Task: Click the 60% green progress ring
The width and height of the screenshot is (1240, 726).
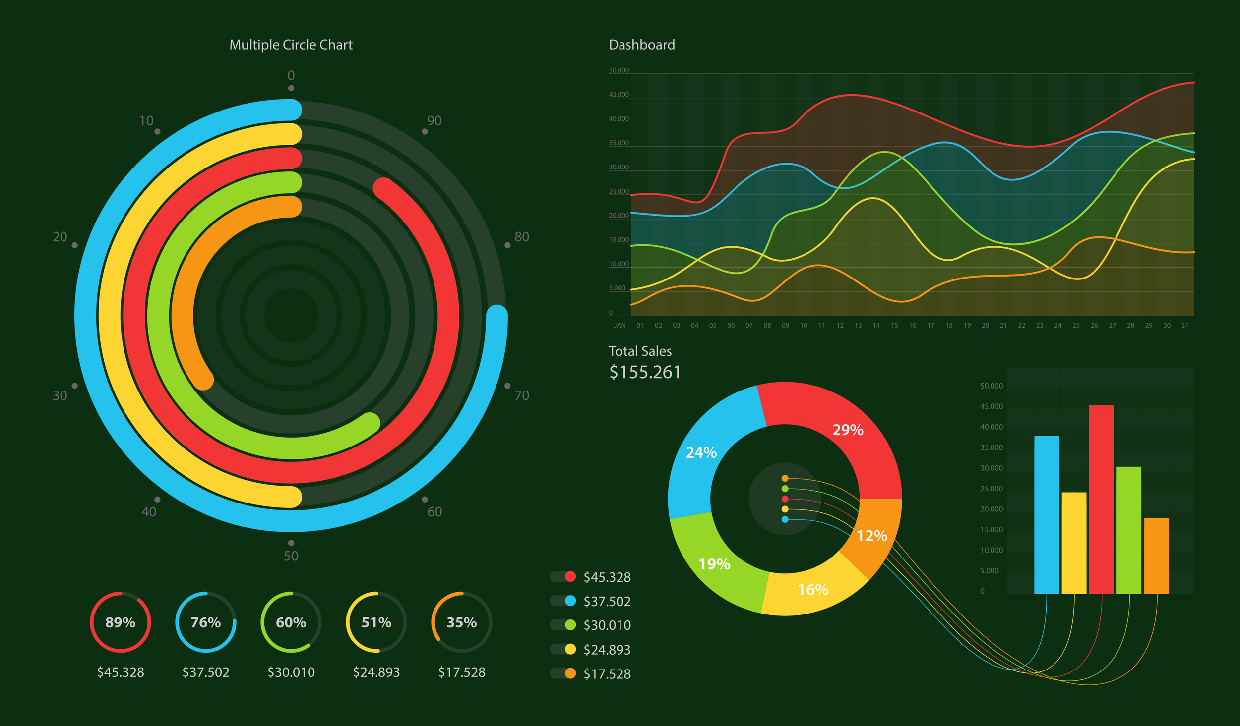Action: click(291, 622)
